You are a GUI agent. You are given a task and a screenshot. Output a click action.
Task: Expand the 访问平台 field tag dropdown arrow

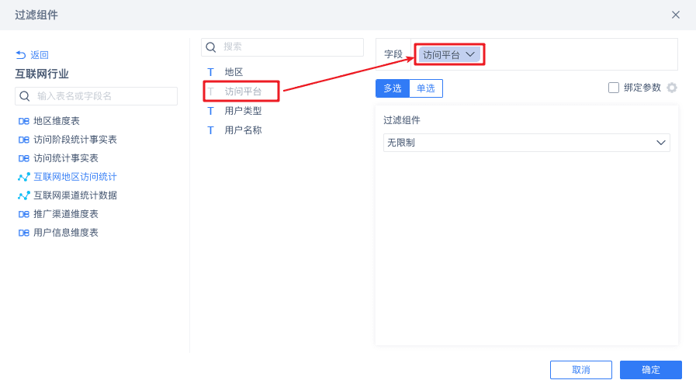pos(470,55)
